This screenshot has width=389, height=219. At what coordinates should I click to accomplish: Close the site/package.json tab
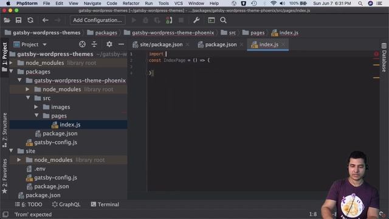tap(188, 44)
